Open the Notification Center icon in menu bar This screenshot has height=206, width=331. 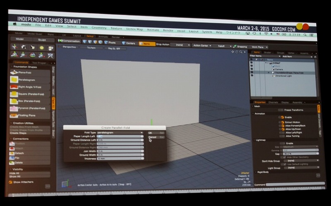(x=312, y=35)
